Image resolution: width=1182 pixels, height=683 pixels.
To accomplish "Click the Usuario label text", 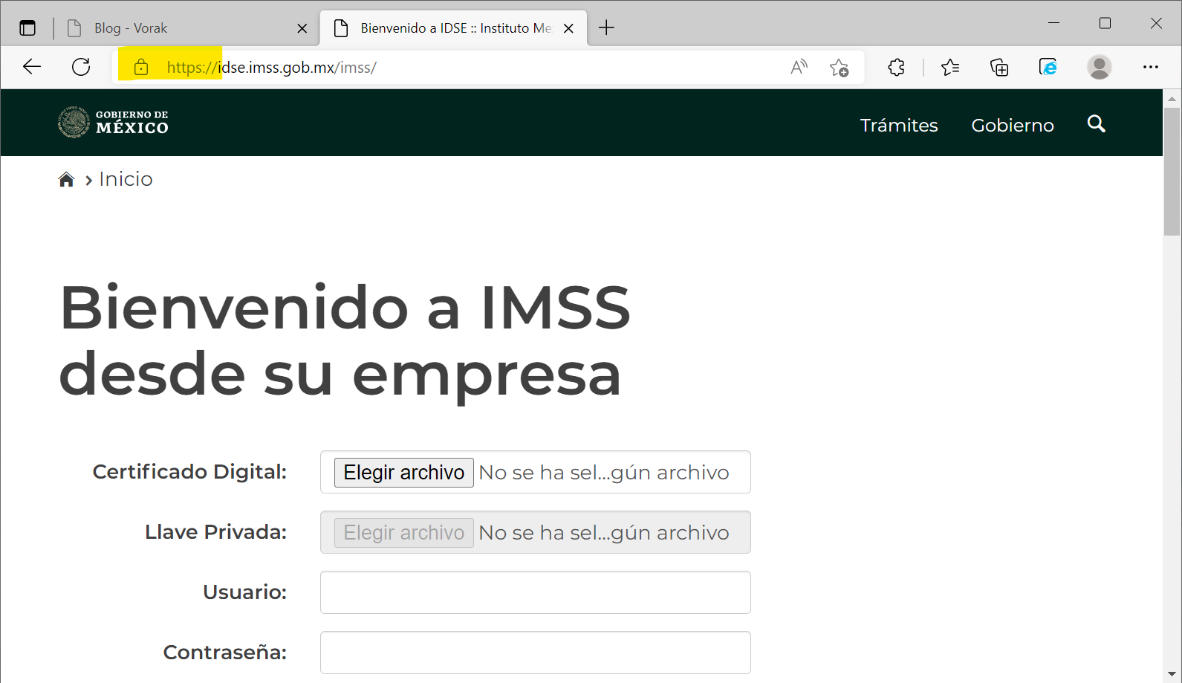I will [x=244, y=592].
